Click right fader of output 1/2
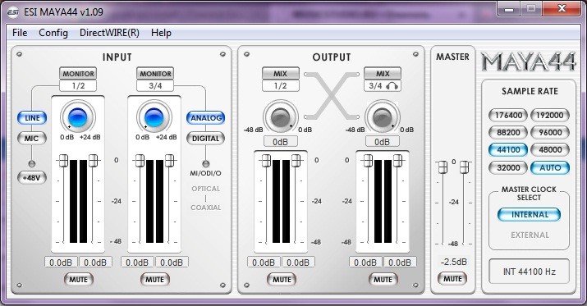This screenshot has width=587, height=306. 296,161
